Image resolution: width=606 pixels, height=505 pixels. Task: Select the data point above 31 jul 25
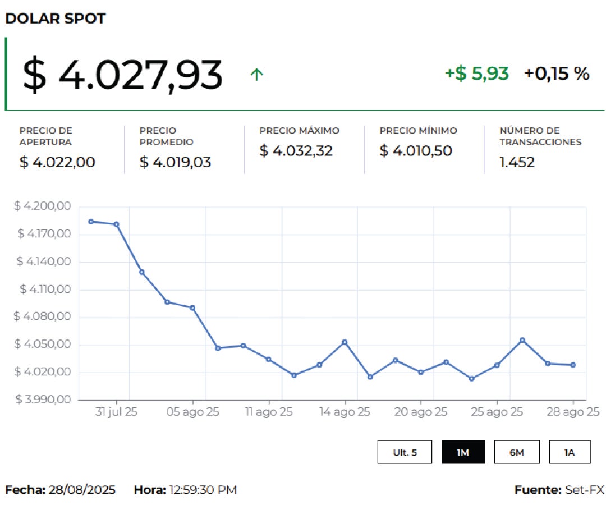116,224
